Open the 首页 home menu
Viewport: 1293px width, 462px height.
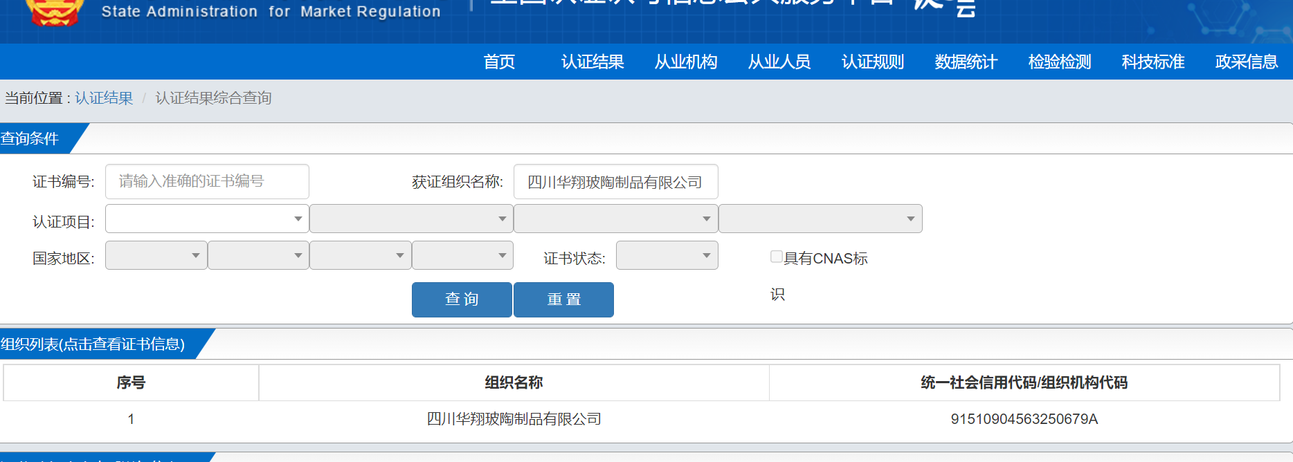click(x=499, y=62)
